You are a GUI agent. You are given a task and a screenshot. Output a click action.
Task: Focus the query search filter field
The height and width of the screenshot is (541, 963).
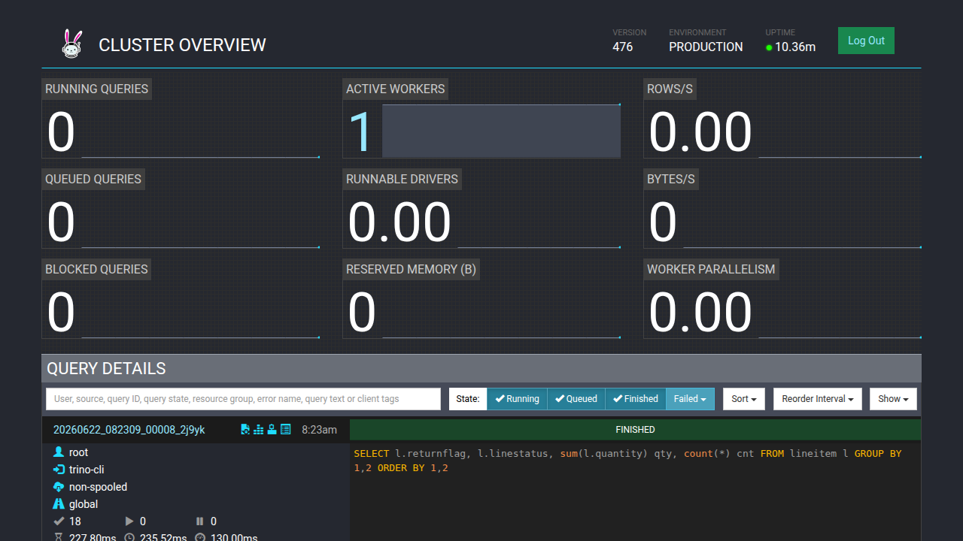243,399
